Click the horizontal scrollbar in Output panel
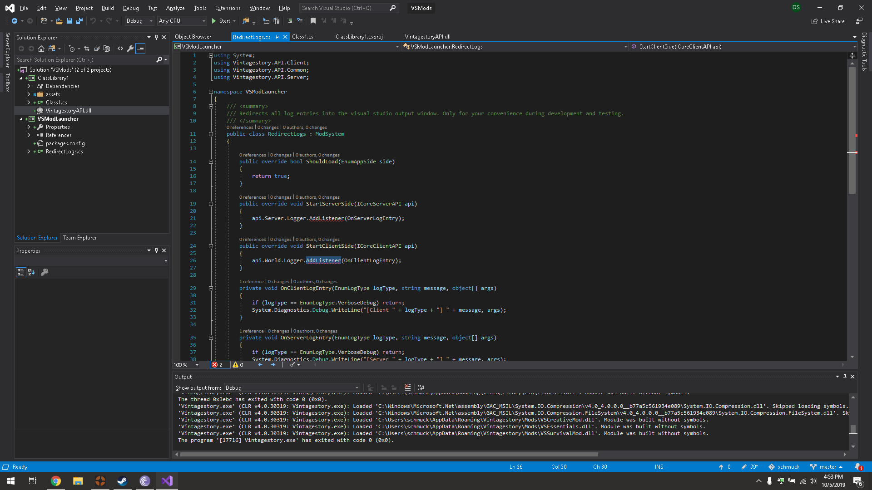 coord(389,454)
